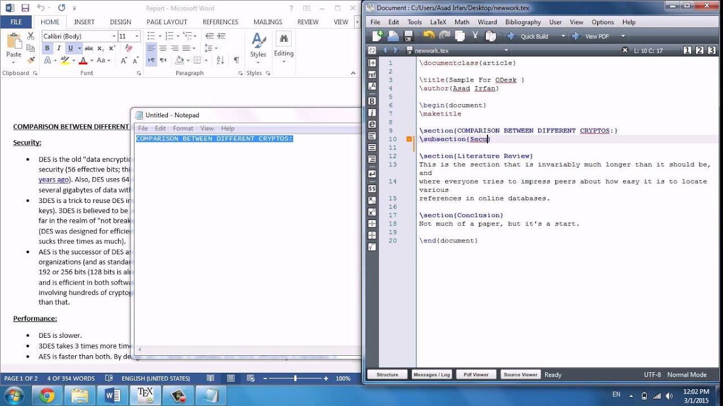
Task: Create a new file in Texmaker toolbar
Action: (x=377, y=36)
